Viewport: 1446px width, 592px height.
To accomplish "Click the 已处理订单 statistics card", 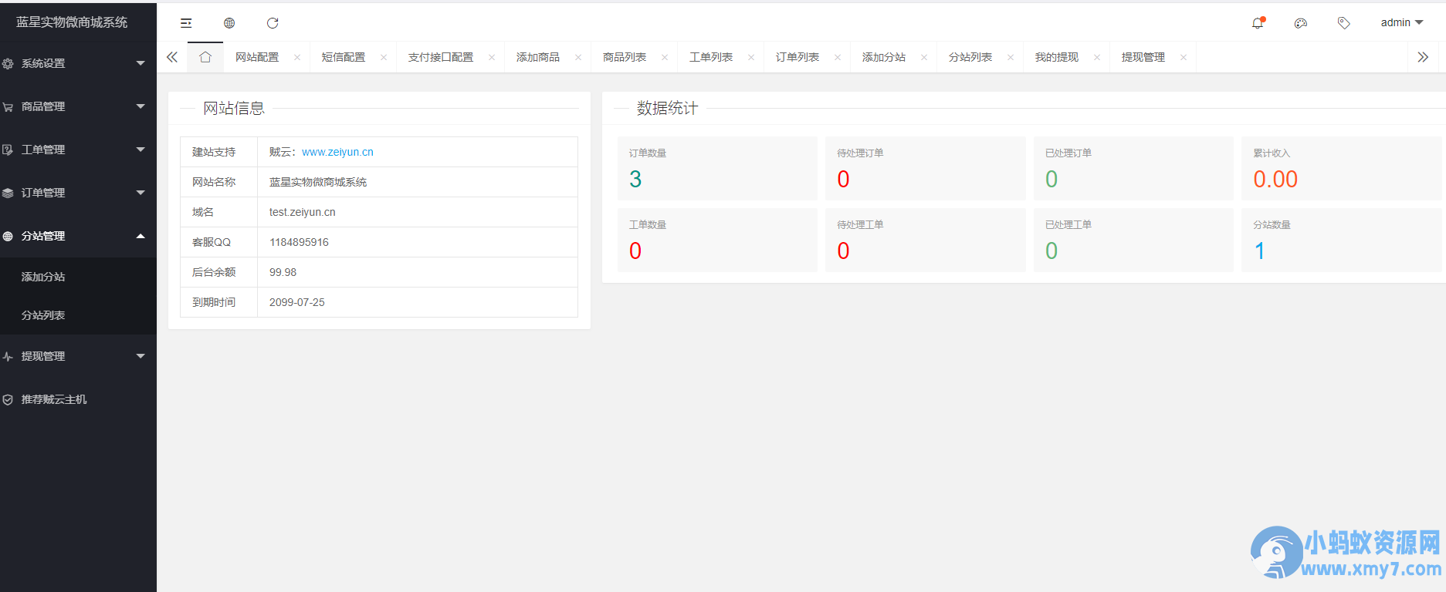I will [1133, 169].
